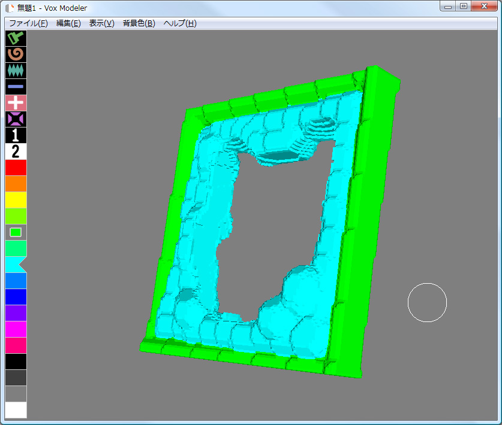Select the teal zigzag tool icon
The width and height of the screenshot is (502, 425).
click(x=16, y=70)
